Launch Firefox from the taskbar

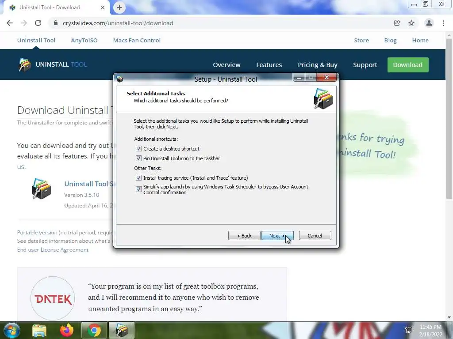pyautogui.click(x=66, y=330)
